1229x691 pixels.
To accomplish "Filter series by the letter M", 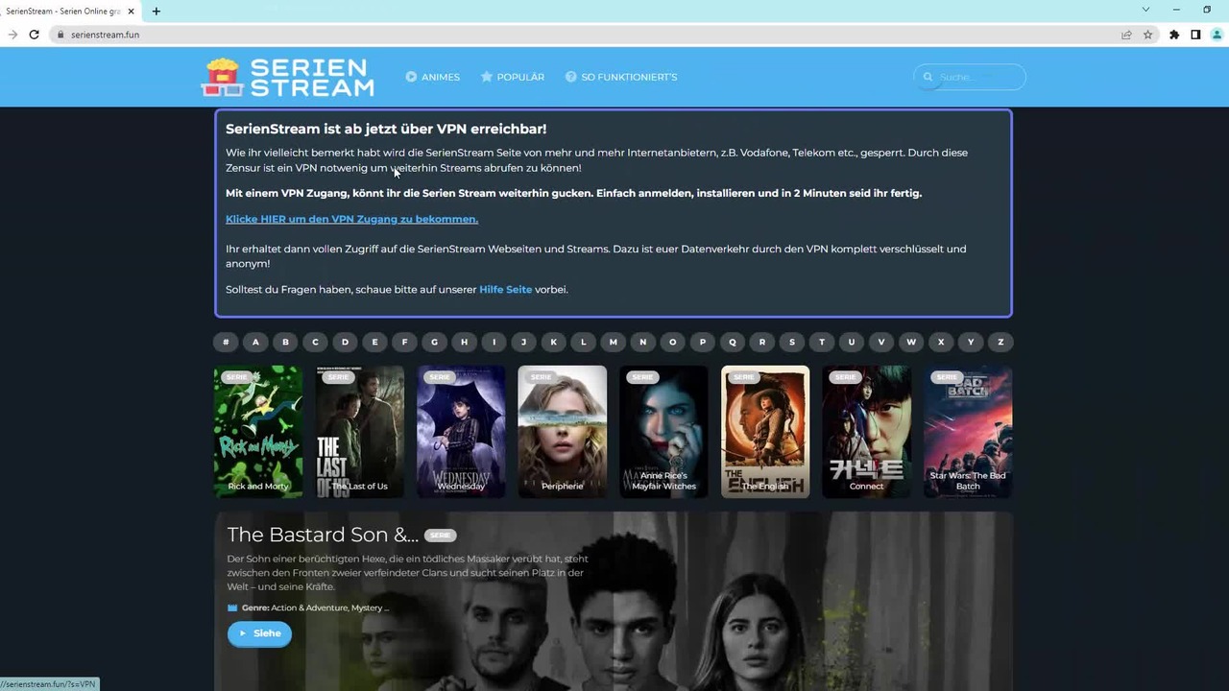I will pyautogui.click(x=613, y=342).
